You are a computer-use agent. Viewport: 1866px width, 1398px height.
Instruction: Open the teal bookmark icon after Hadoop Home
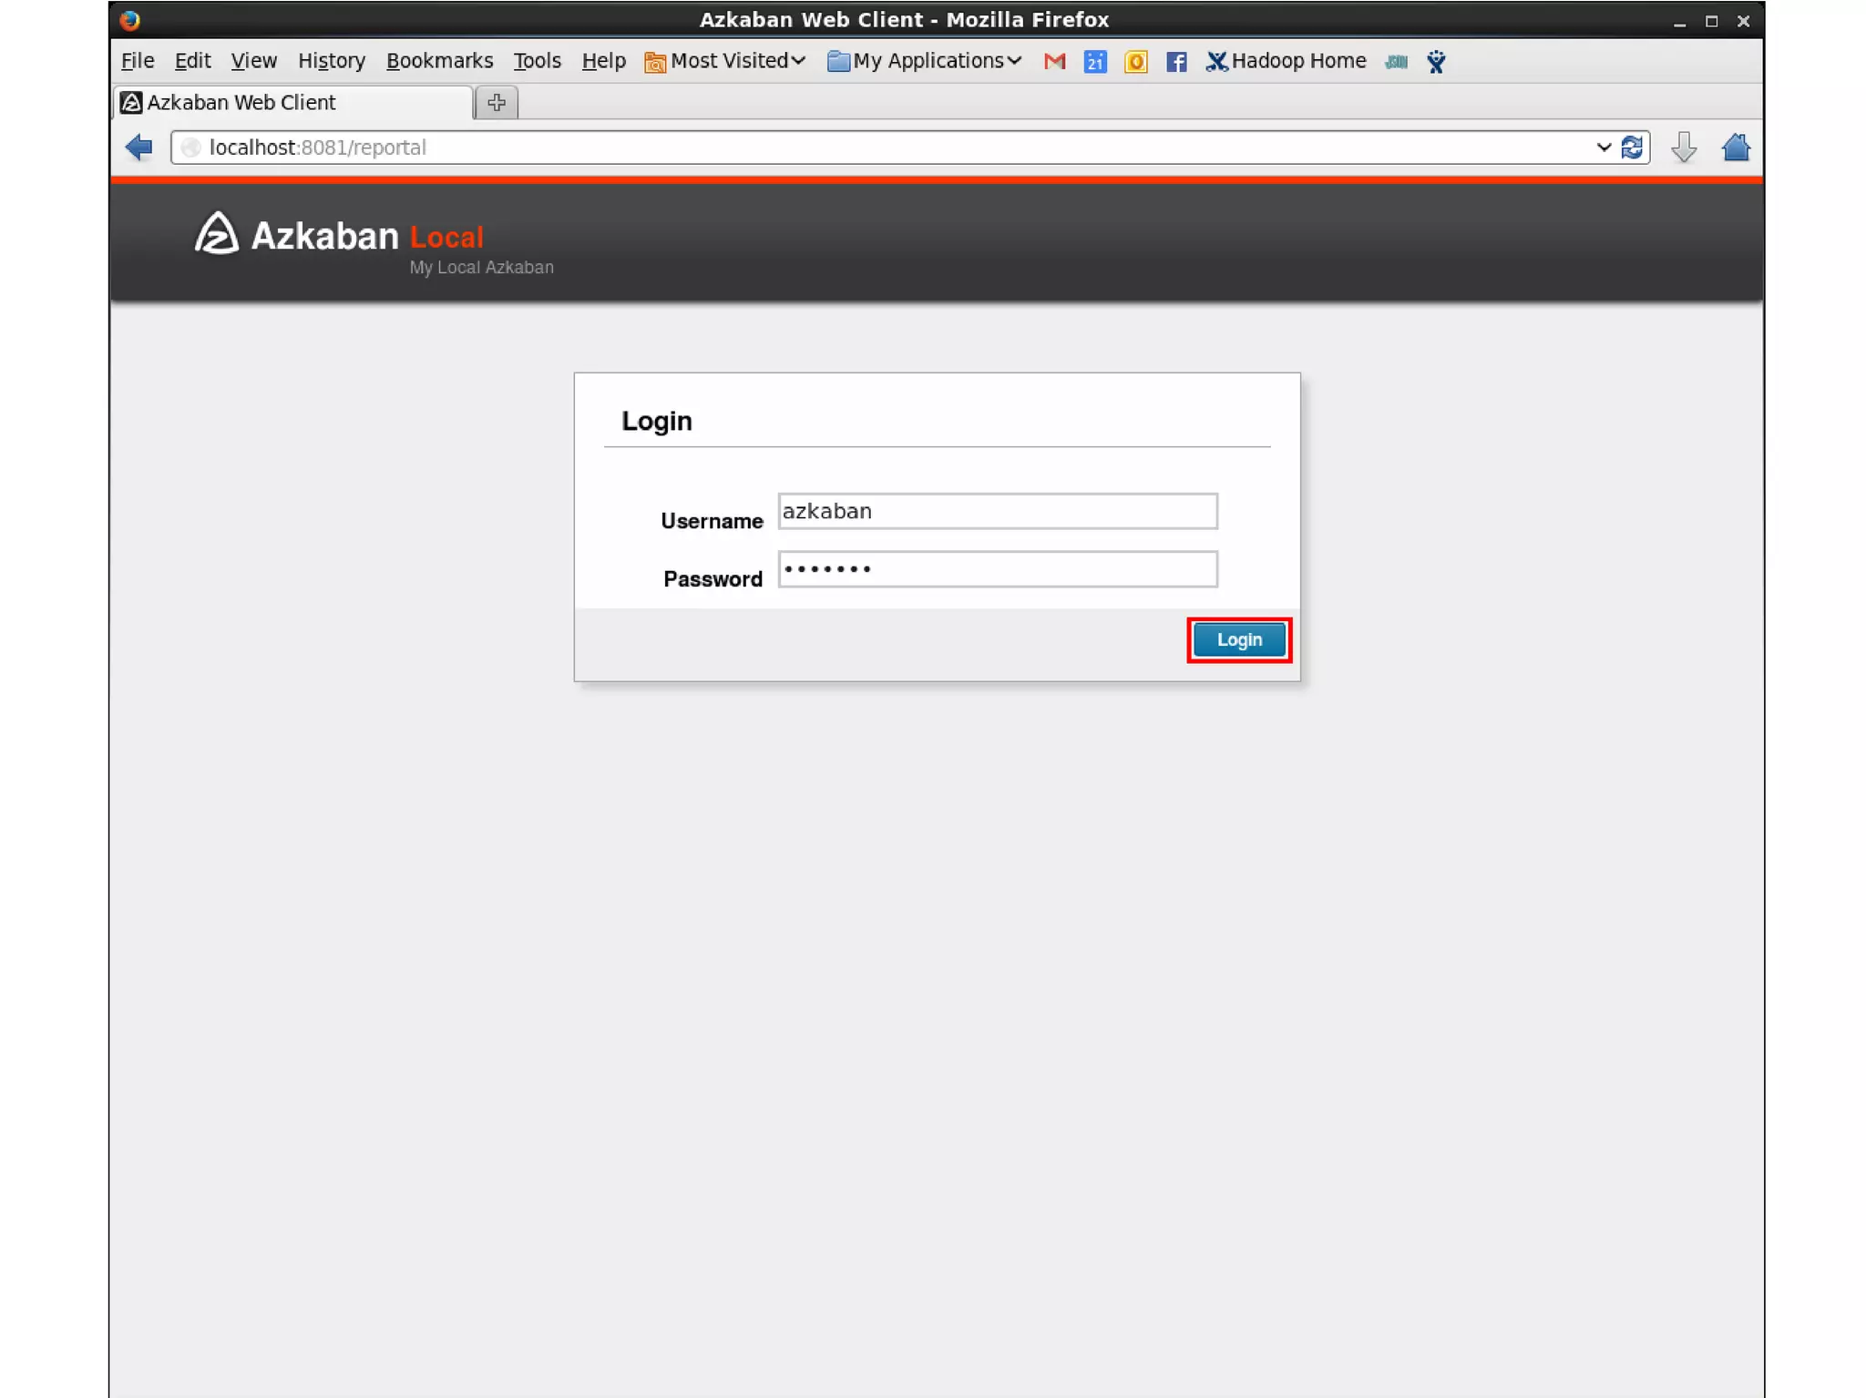1396,62
